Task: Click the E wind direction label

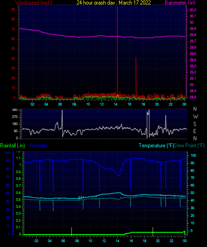Action: 195,131
